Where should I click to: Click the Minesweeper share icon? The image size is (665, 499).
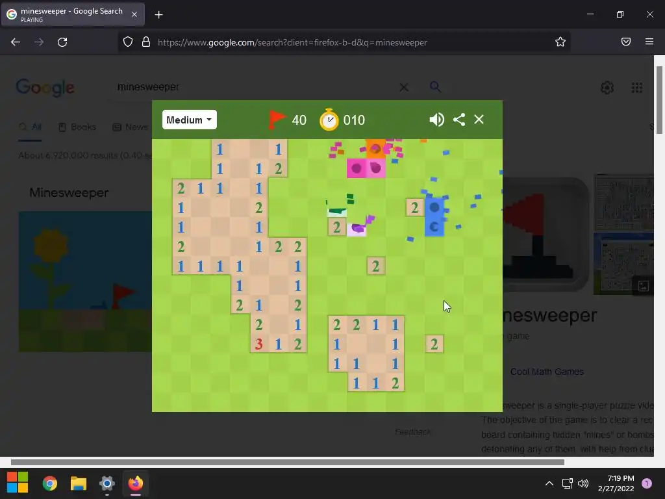[459, 120]
